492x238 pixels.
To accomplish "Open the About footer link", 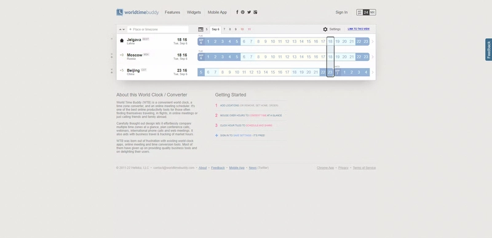I will pos(203,168).
